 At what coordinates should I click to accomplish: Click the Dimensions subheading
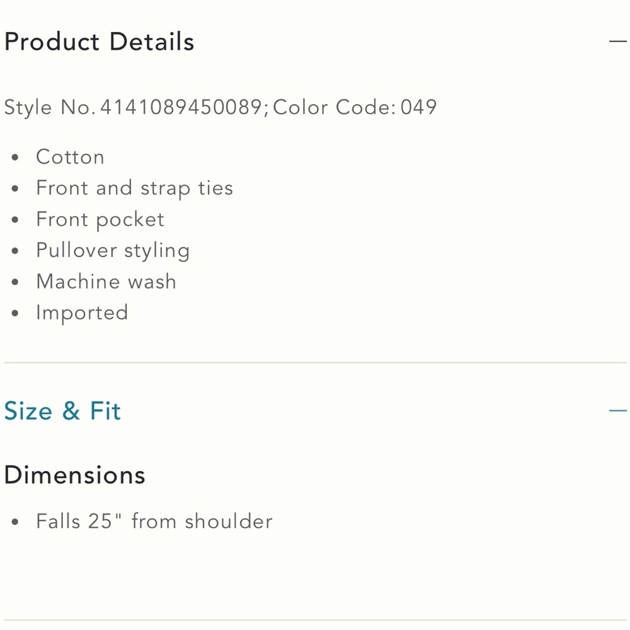pos(75,475)
